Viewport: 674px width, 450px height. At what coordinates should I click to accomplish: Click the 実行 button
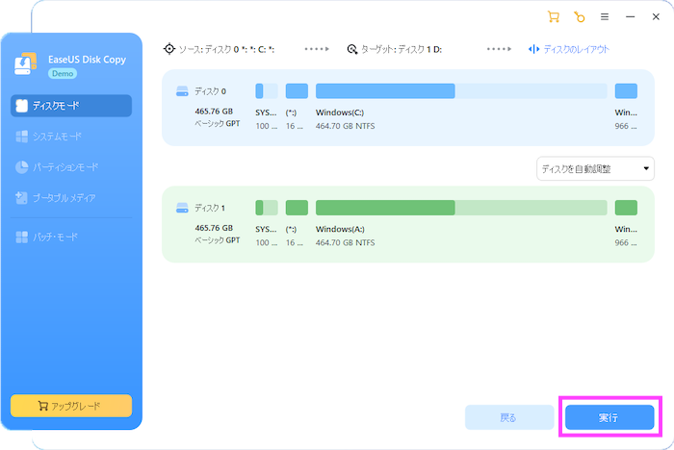(609, 417)
